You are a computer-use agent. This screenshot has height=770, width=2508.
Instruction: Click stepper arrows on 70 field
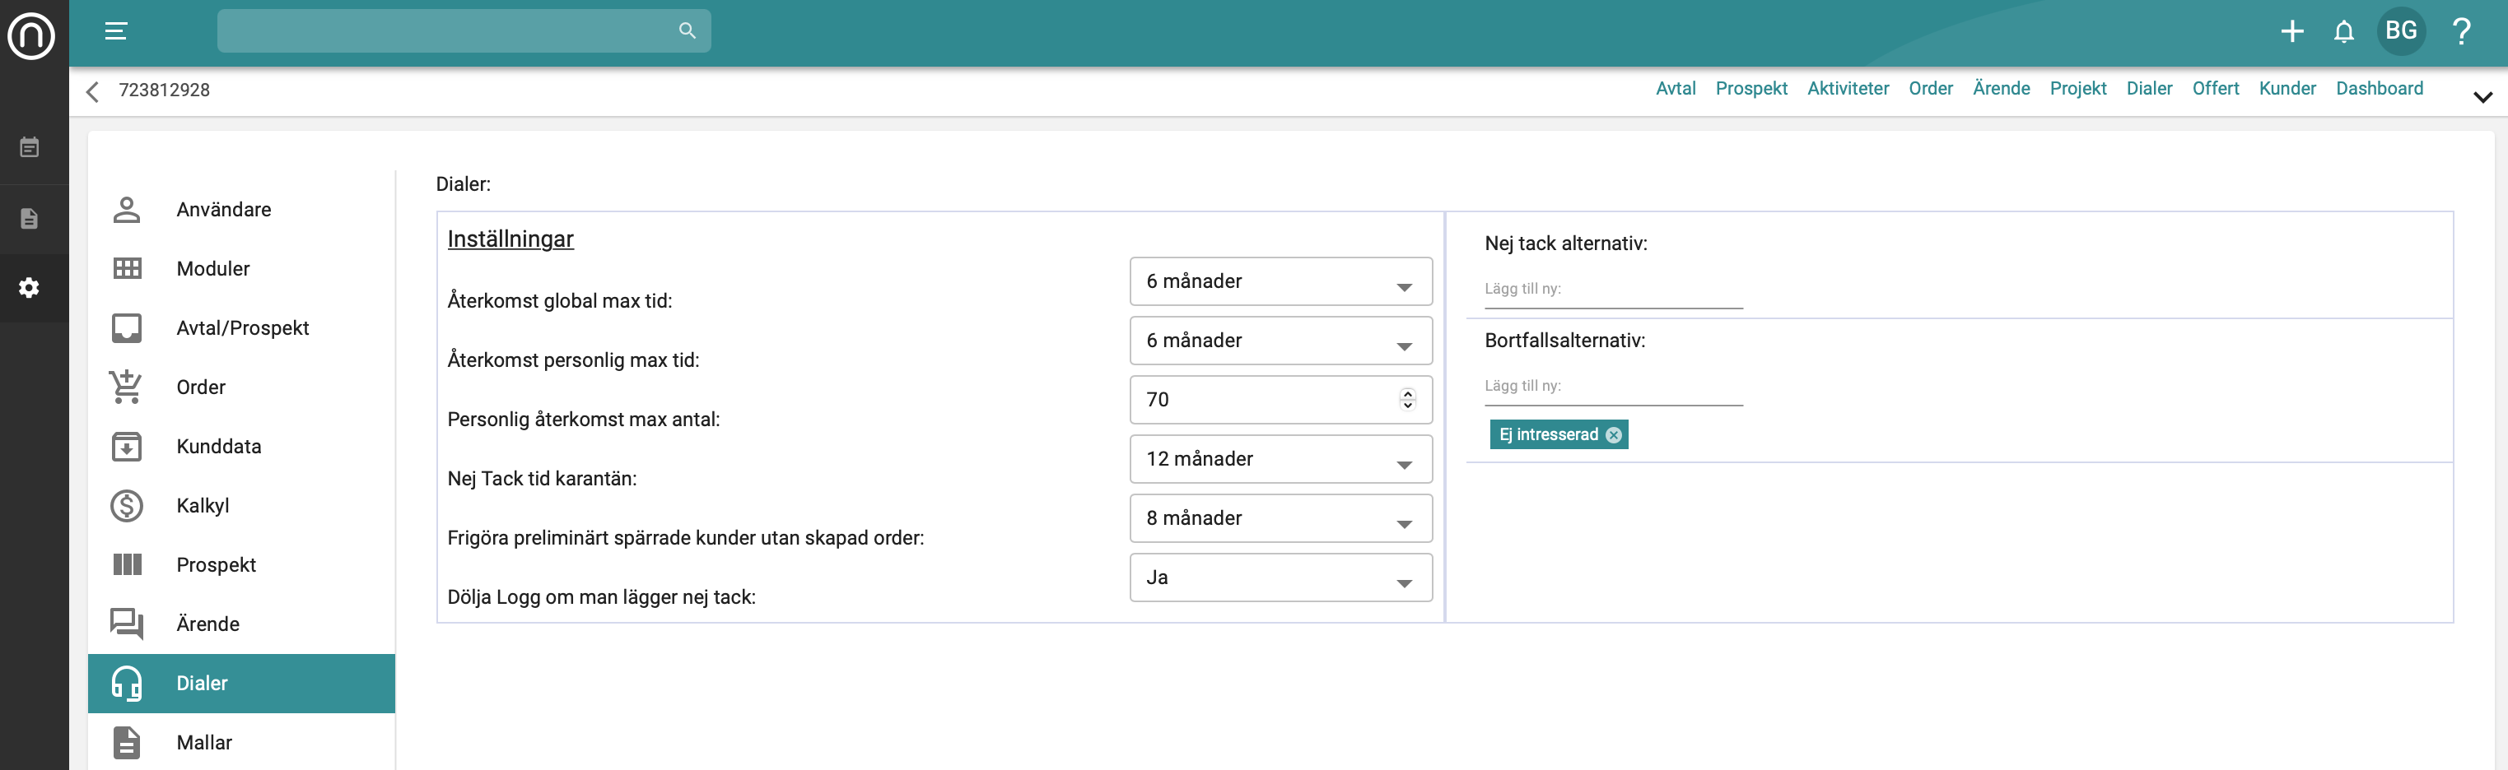tap(1408, 400)
